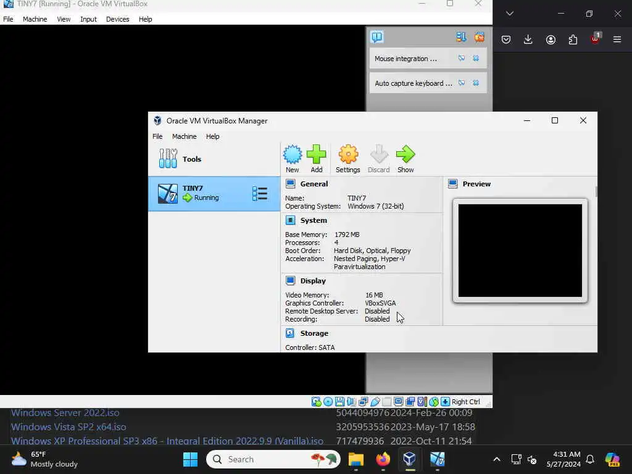Switch to Firefox from the taskbar
Image resolution: width=632 pixels, height=474 pixels.
point(383,459)
